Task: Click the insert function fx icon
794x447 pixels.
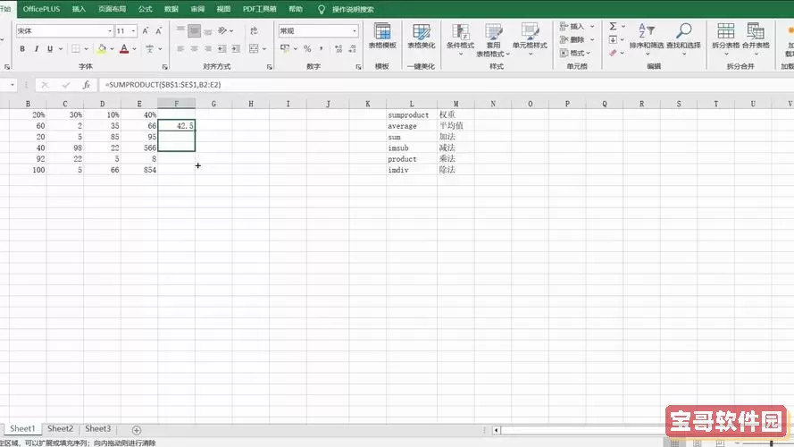Action: (87, 85)
